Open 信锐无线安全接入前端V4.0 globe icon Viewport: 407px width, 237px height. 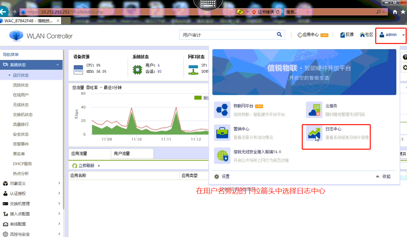click(x=222, y=155)
